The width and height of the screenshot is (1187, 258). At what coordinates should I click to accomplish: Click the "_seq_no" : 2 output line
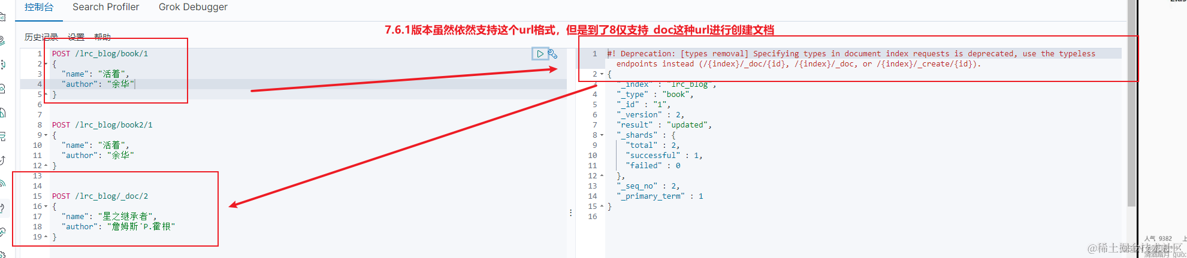648,186
